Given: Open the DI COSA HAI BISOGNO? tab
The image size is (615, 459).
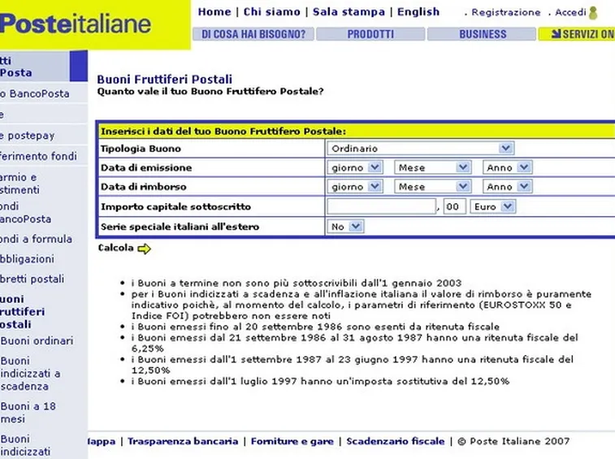Looking at the screenshot, I should (x=253, y=34).
